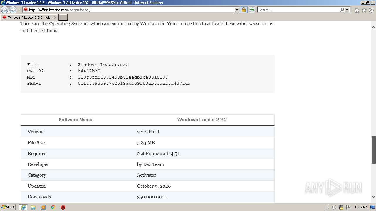Click the scrollbar up arrow
This screenshot has width=376, height=211.
pyautogui.click(x=374, y=27)
